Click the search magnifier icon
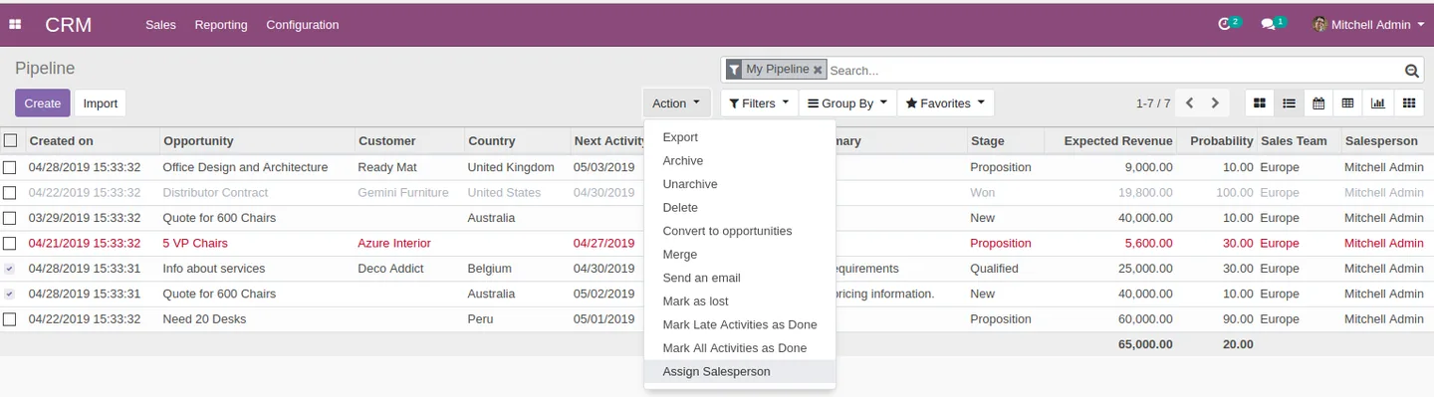1434x397 pixels. [x=1411, y=71]
